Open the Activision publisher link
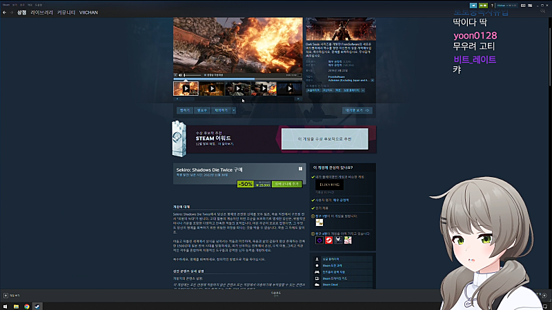552x310 pixels. click(x=348, y=80)
